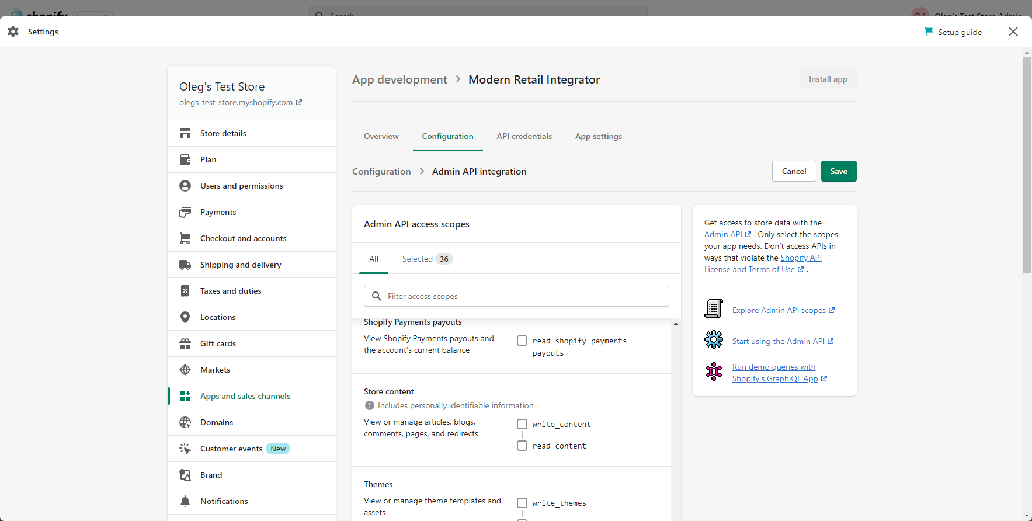Click the info icon by personally identifiable information
This screenshot has height=521, width=1032.
pyautogui.click(x=370, y=405)
